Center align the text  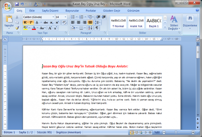pos(79,22)
